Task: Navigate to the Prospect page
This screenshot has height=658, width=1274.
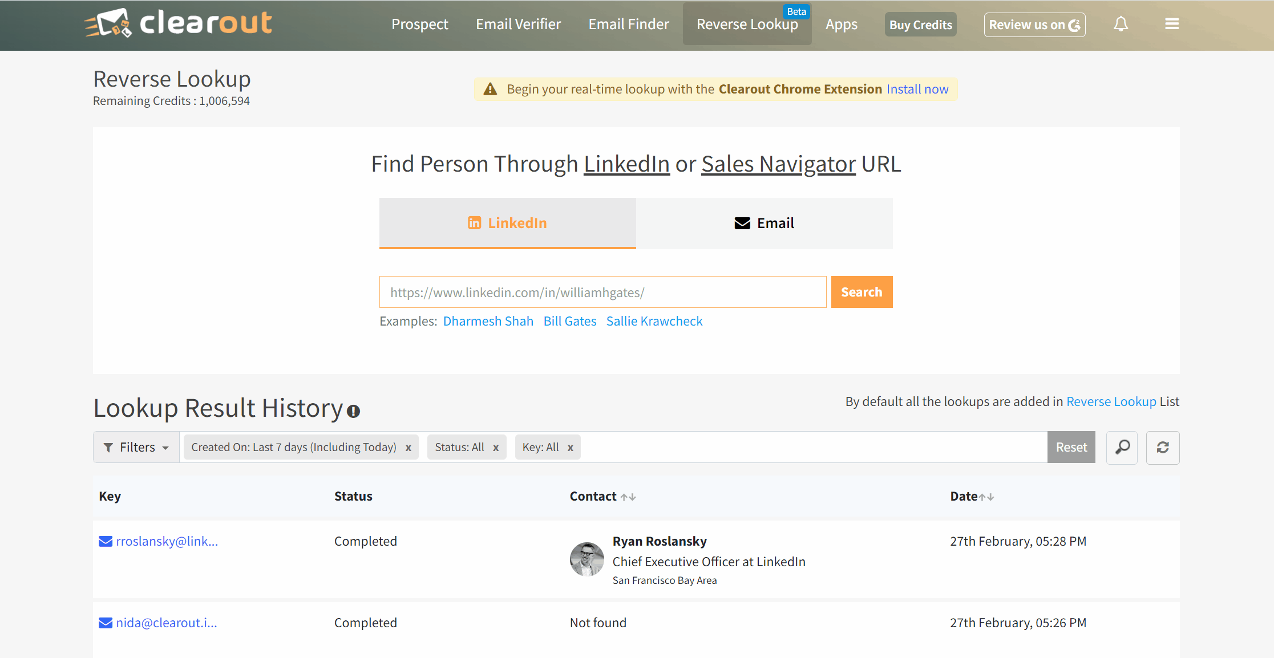Action: tap(420, 24)
